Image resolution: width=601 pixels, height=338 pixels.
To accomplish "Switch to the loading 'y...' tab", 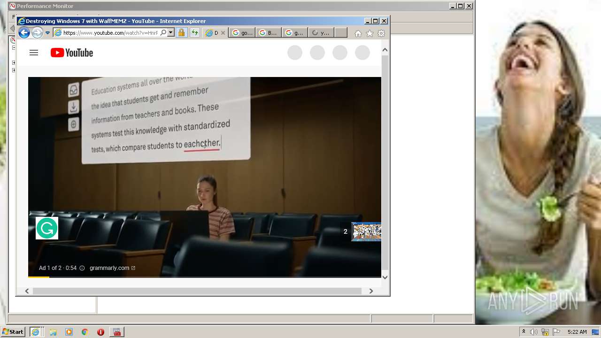I will click(x=321, y=33).
